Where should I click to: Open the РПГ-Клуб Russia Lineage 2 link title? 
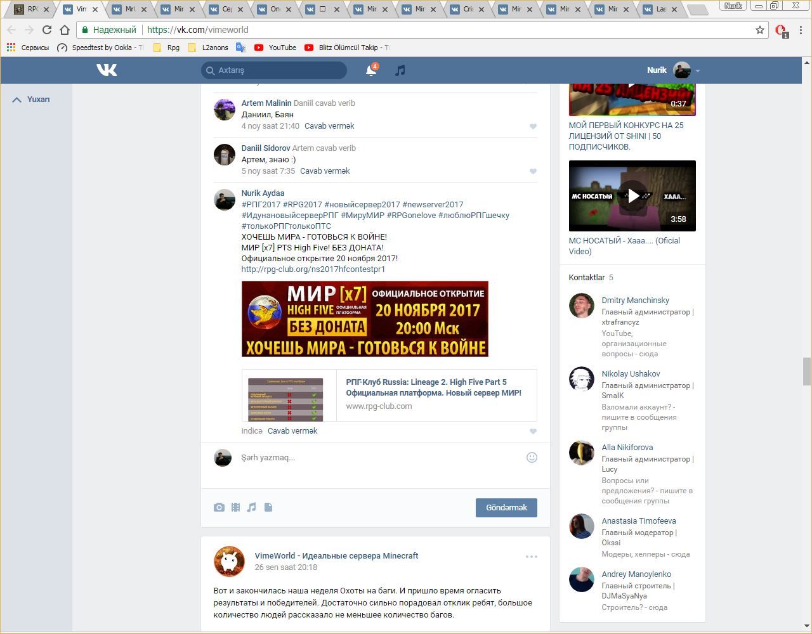point(434,387)
